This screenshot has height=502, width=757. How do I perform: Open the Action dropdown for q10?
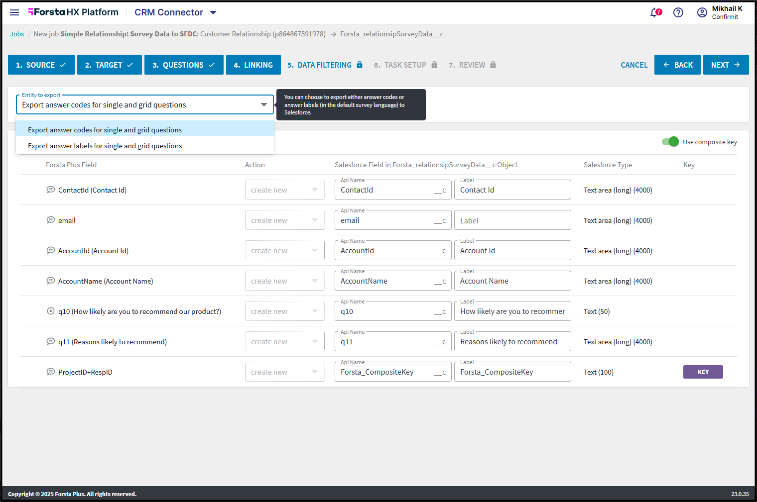click(x=285, y=311)
